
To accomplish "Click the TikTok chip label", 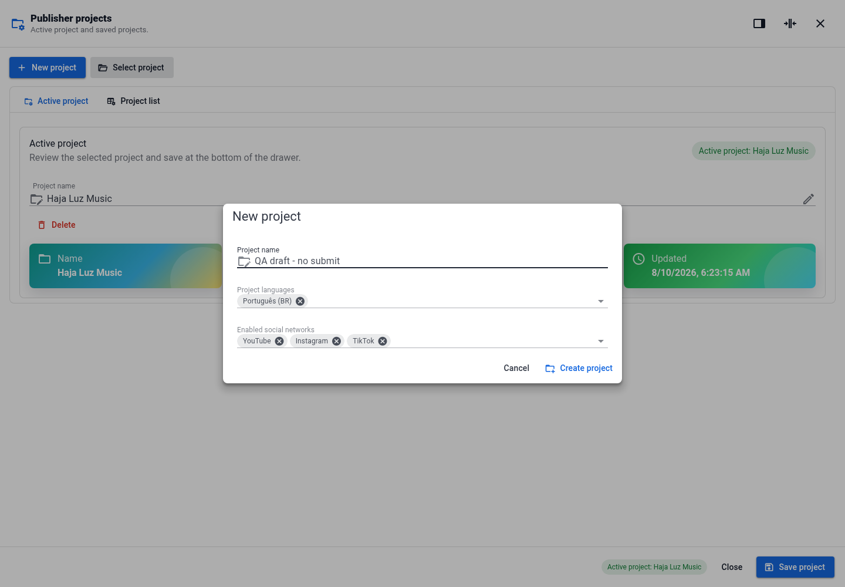I will [363, 341].
